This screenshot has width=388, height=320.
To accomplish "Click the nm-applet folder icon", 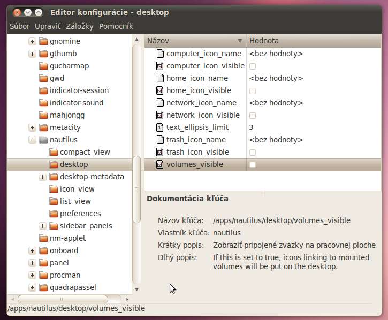I will coord(43,238).
